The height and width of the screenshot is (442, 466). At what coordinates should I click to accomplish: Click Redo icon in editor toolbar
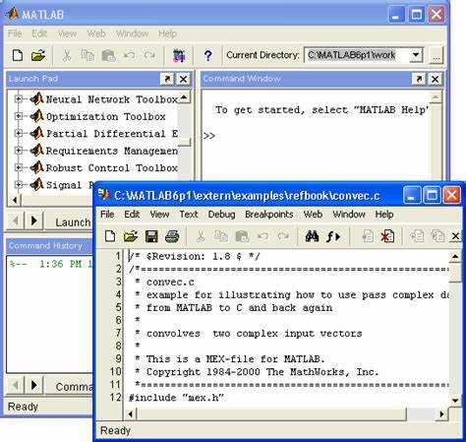[283, 236]
